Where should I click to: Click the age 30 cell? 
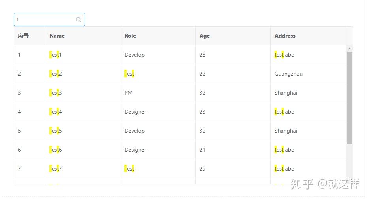(x=202, y=131)
